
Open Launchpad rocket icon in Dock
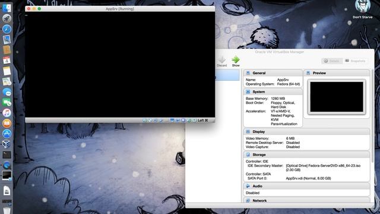pyautogui.click(x=7, y=18)
